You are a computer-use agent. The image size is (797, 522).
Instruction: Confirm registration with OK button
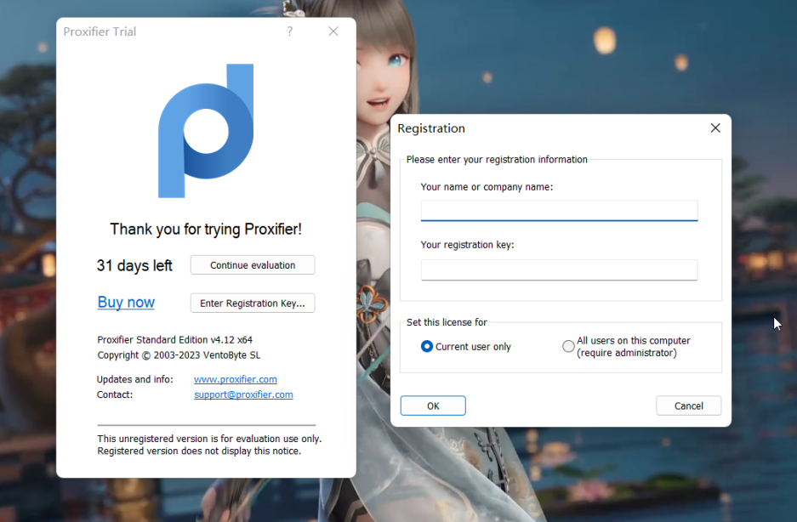pos(433,406)
